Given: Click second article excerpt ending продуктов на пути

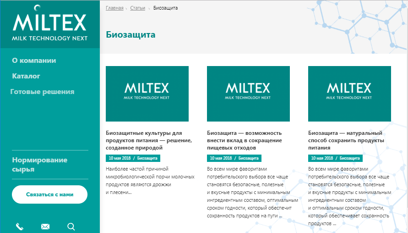Looking at the screenshot, I should tap(252, 192).
